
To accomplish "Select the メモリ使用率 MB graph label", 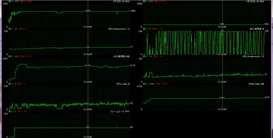I will [121, 56].
